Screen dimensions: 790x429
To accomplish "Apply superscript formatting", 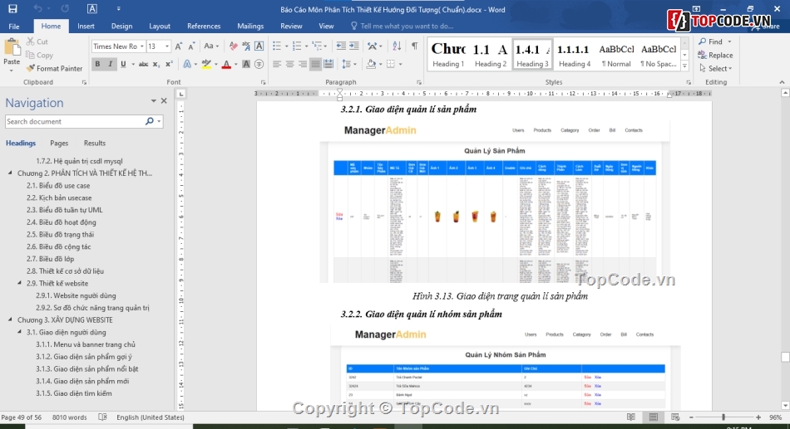I will pos(169,65).
